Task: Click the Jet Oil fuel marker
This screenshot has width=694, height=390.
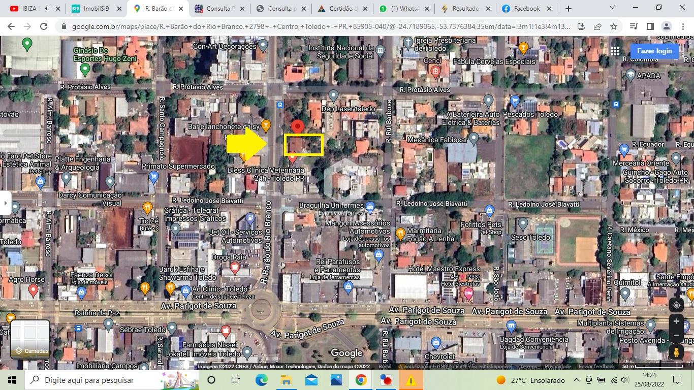Action: (250, 219)
